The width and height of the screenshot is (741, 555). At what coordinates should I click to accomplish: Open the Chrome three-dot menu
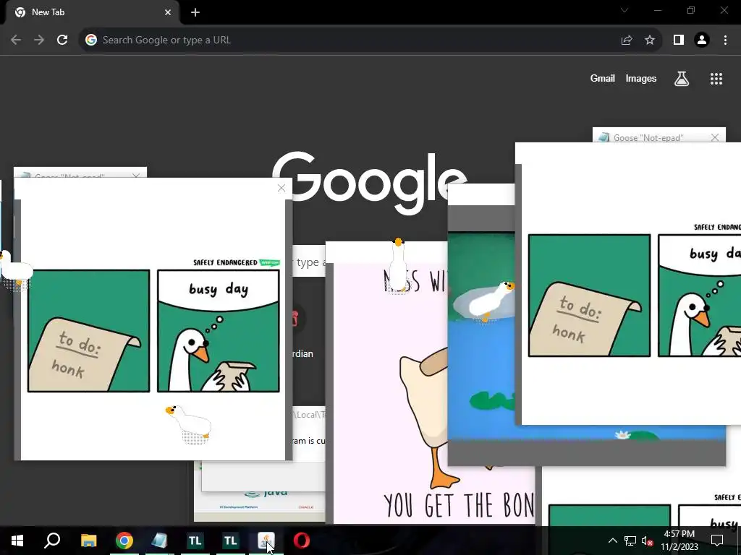point(725,40)
